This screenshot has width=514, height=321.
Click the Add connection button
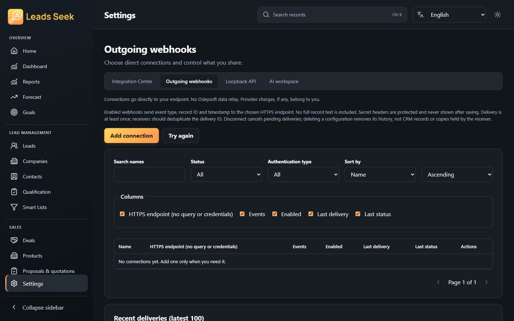131,136
